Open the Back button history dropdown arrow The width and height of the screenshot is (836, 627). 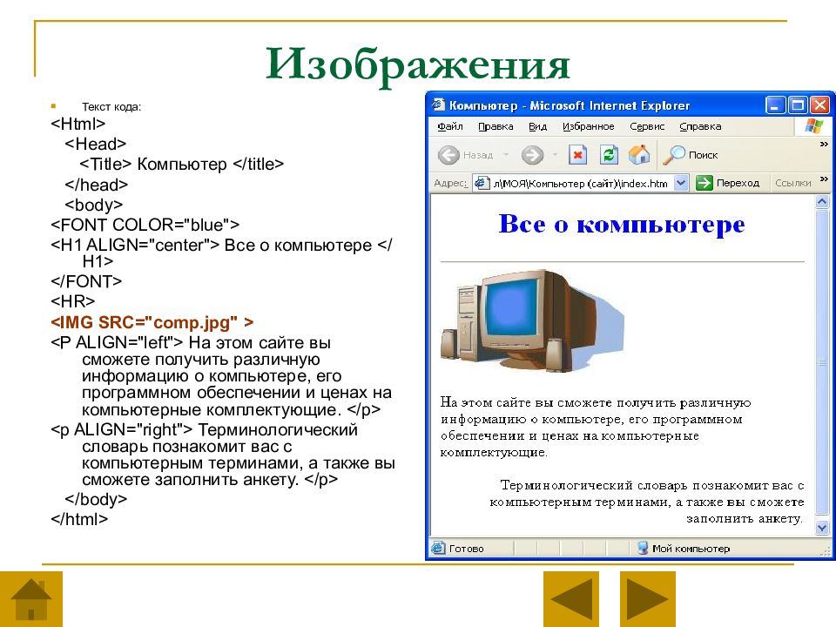(x=505, y=155)
